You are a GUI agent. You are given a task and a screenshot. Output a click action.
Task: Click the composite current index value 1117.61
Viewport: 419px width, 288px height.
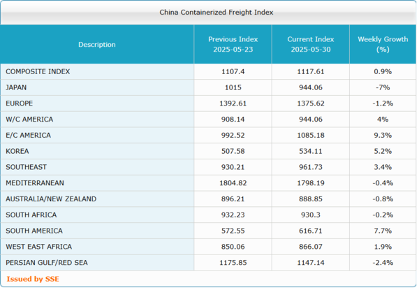(x=311, y=71)
